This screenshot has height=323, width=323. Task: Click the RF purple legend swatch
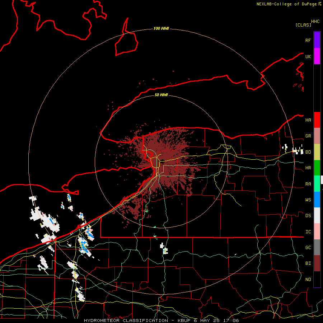(317, 40)
